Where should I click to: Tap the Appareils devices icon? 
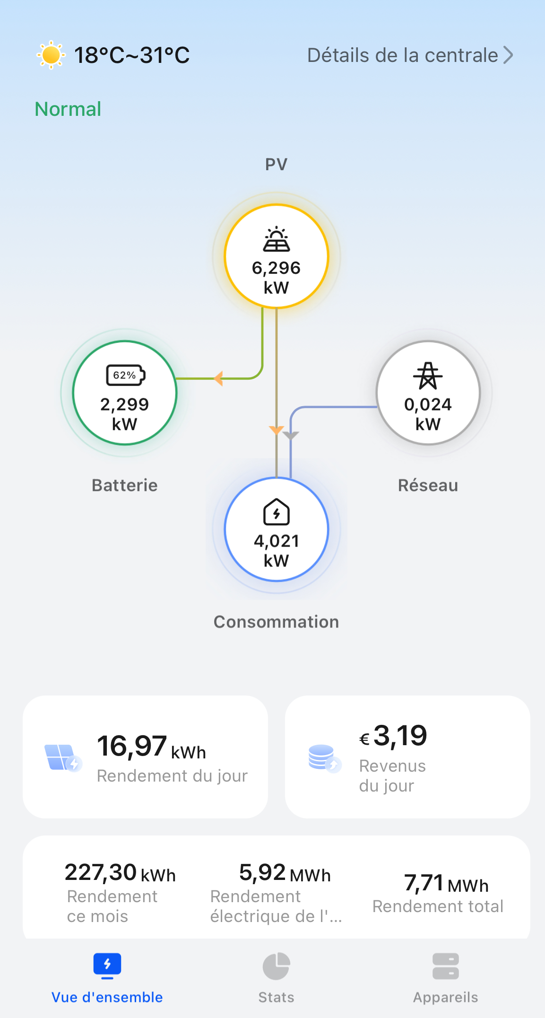[x=445, y=966]
